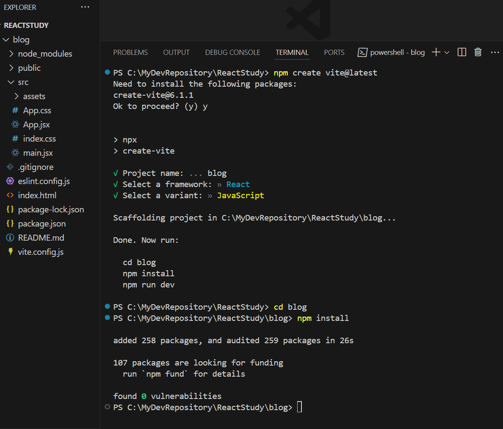Open README.md file
The image size is (503, 429).
tap(41, 238)
